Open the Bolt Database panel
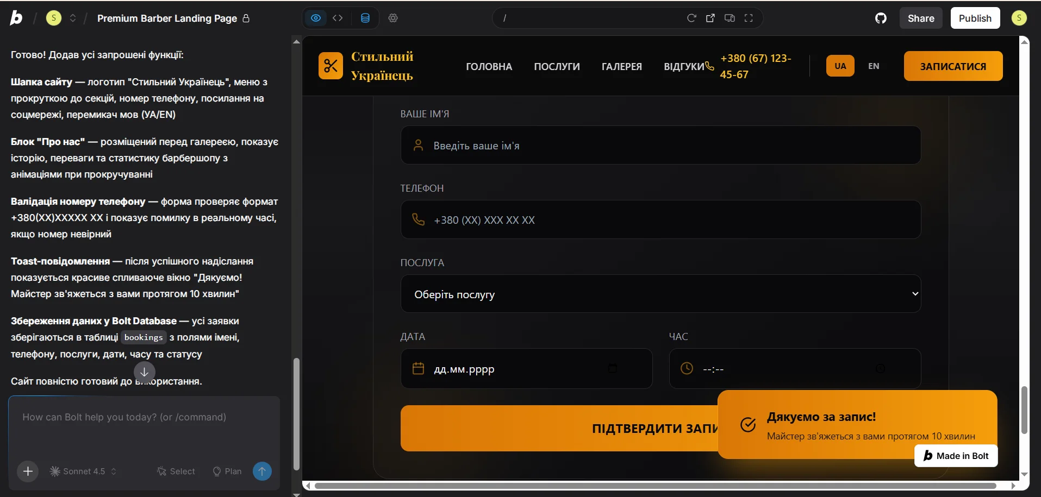1041x497 pixels. coord(365,18)
